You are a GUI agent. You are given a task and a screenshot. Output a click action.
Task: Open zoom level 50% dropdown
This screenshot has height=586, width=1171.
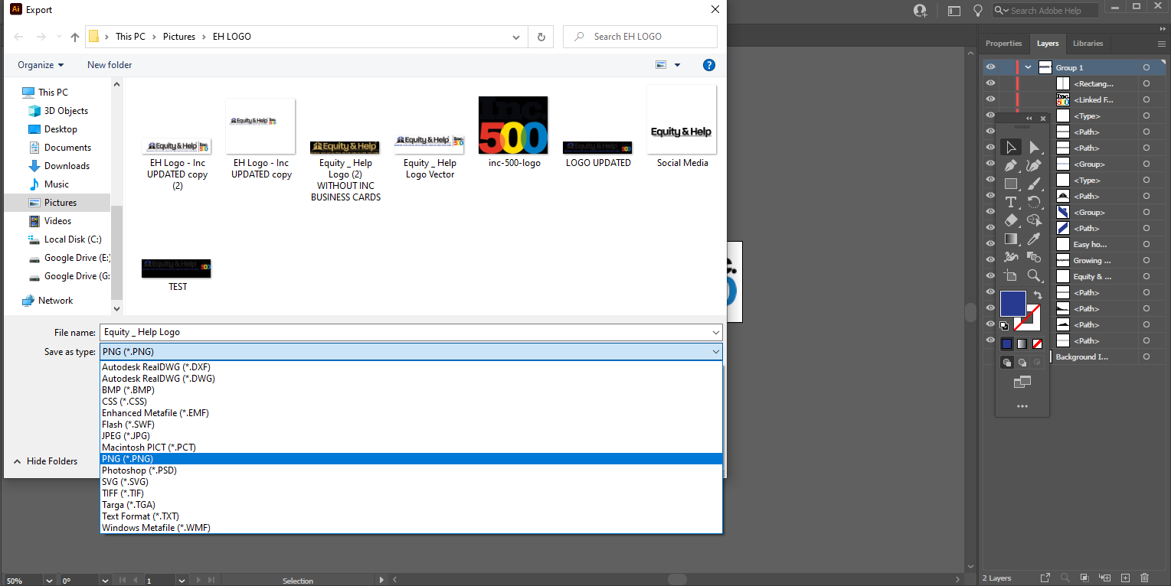tap(50, 581)
